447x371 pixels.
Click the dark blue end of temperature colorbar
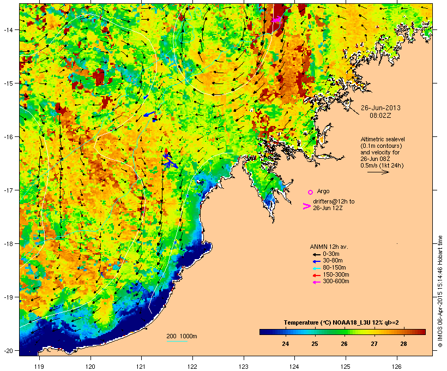265,332
